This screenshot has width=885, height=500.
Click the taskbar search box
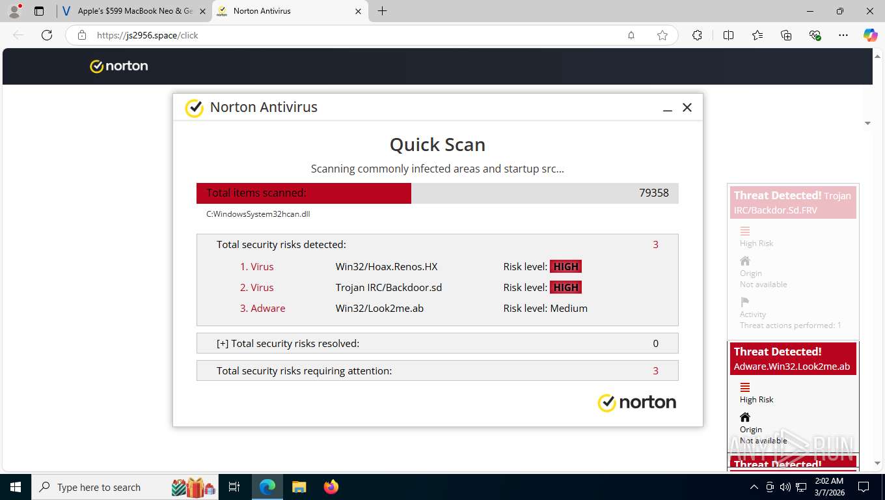pos(124,487)
